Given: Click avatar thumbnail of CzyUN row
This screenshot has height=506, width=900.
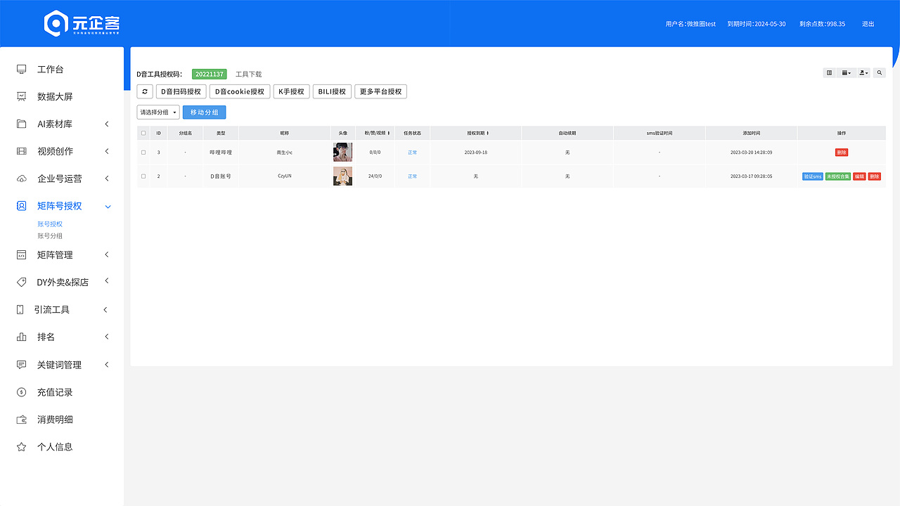Looking at the screenshot, I should coord(342,176).
